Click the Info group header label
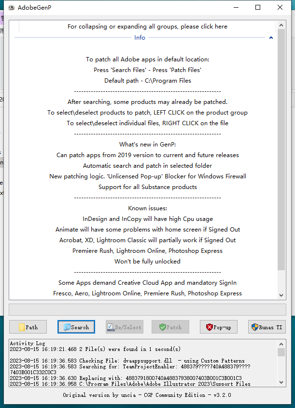The width and height of the screenshot is (295, 408). pyautogui.click(x=140, y=38)
